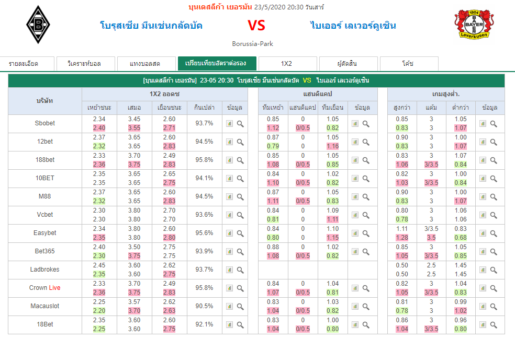The width and height of the screenshot is (515, 339).
Task: Click Vcbet company name
Action: coord(44,215)
